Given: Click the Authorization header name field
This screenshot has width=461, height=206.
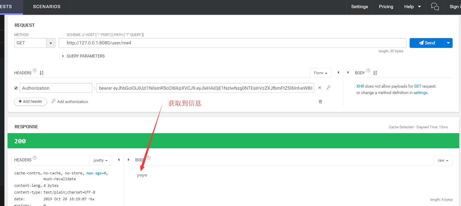Looking at the screenshot, I should (56, 88).
